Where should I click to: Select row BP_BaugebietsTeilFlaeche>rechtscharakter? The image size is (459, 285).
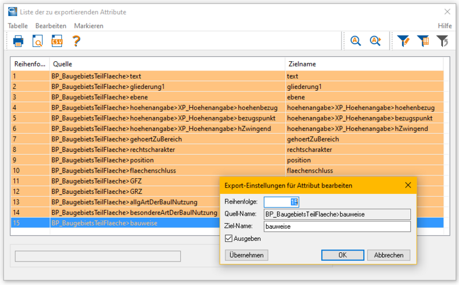(227, 150)
